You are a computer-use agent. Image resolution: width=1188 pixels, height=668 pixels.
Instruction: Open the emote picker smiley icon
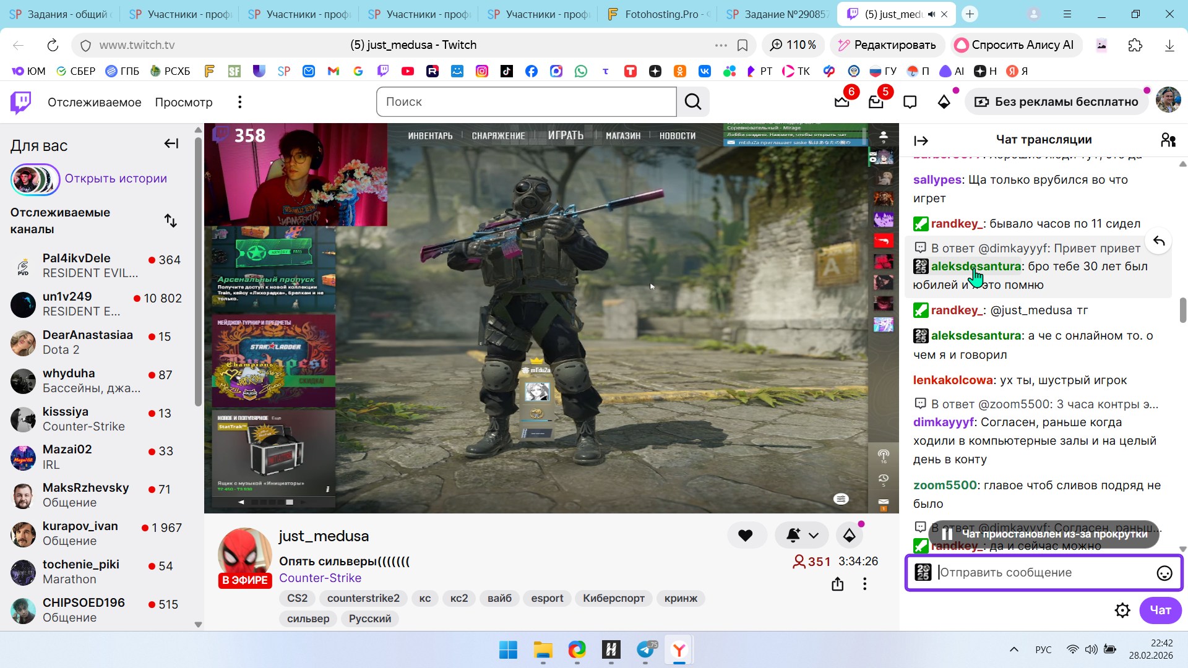pyautogui.click(x=1164, y=573)
